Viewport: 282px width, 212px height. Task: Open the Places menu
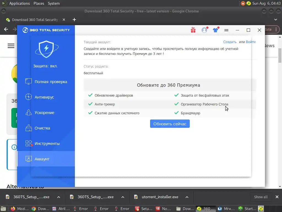(x=39, y=3)
